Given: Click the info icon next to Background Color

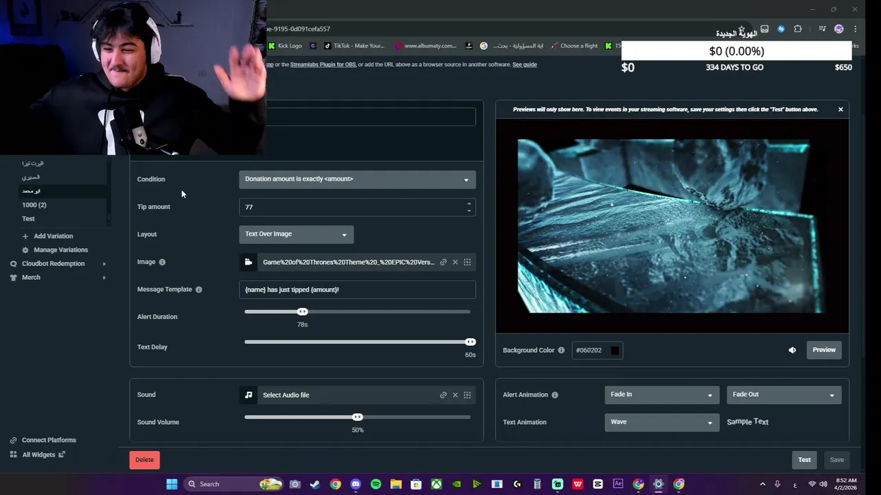Looking at the screenshot, I should click(561, 350).
